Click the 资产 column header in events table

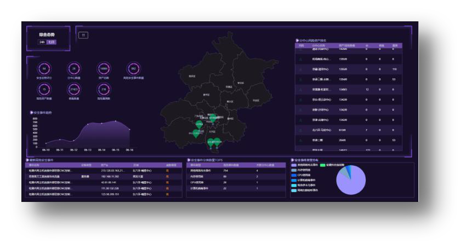pyautogui.click(x=104, y=165)
